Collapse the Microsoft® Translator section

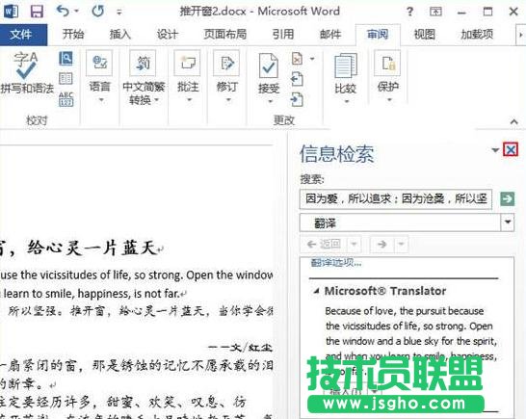pos(316,291)
